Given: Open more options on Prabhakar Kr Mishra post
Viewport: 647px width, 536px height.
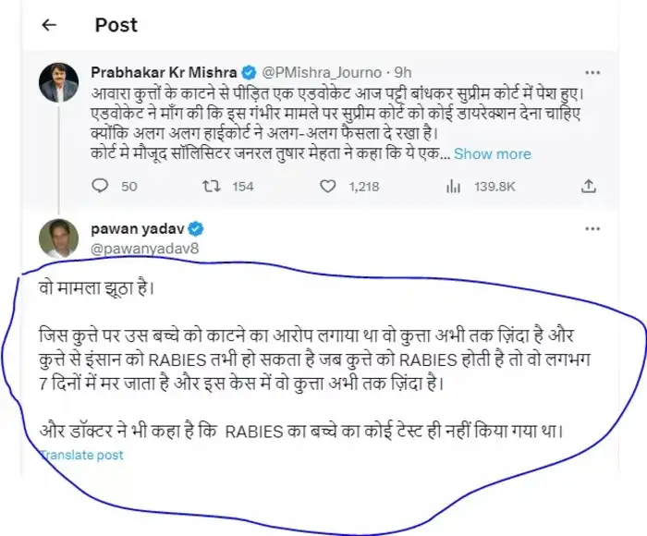Looking at the screenshot, I should pyautogui.click(x=592, y=73).
